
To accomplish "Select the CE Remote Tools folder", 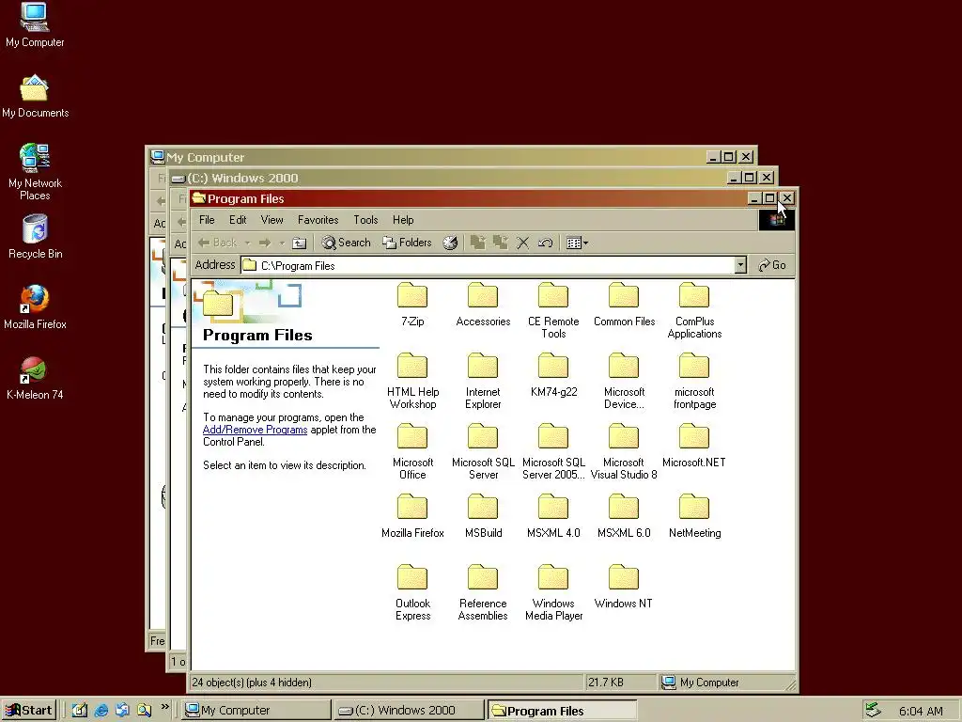I will [553, 310].
